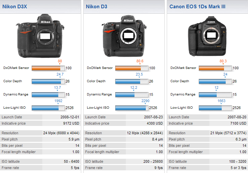Click Nikon D3X DxOMark Sensor label
The width and height of the screenshot is (248, 173).
[16, 68]
